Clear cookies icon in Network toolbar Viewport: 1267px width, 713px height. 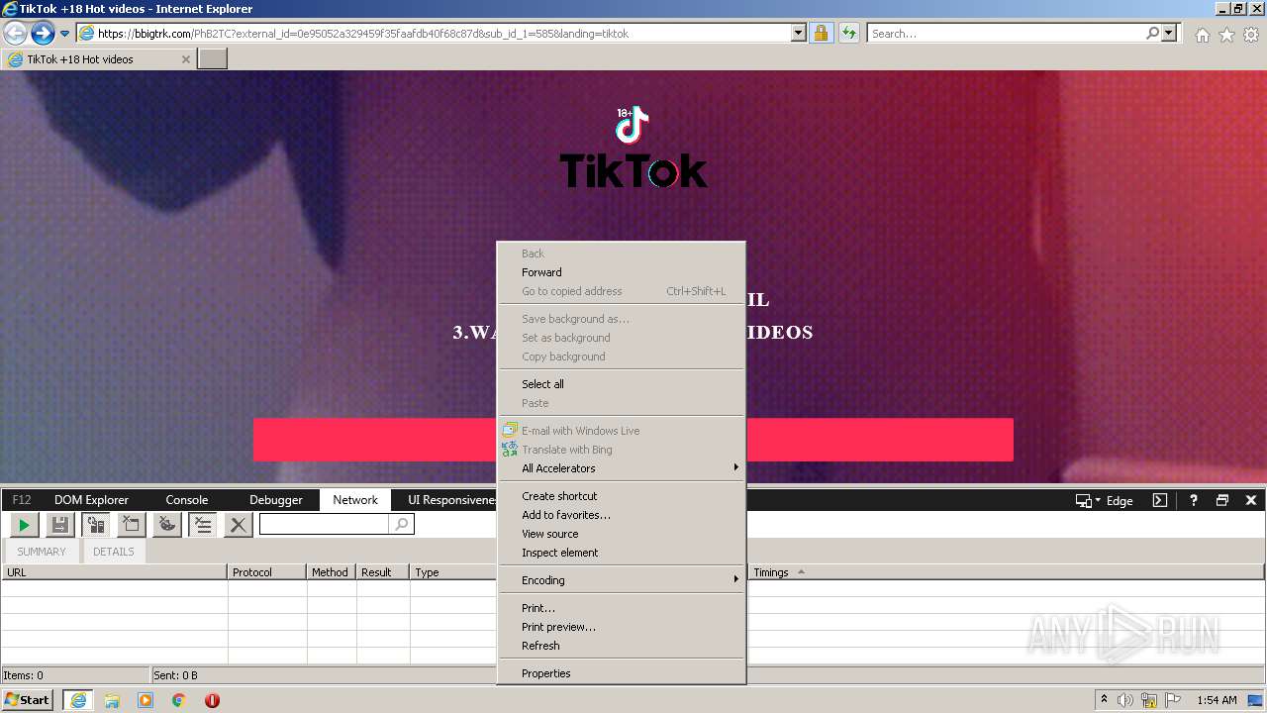click(167, 525)
